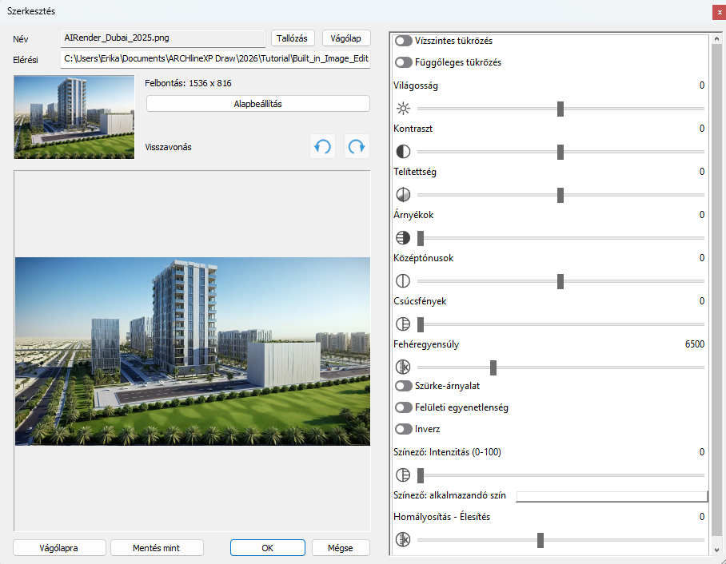
Task: Click the undo counter-clockwise arrow icon
Action: [322, 147]
